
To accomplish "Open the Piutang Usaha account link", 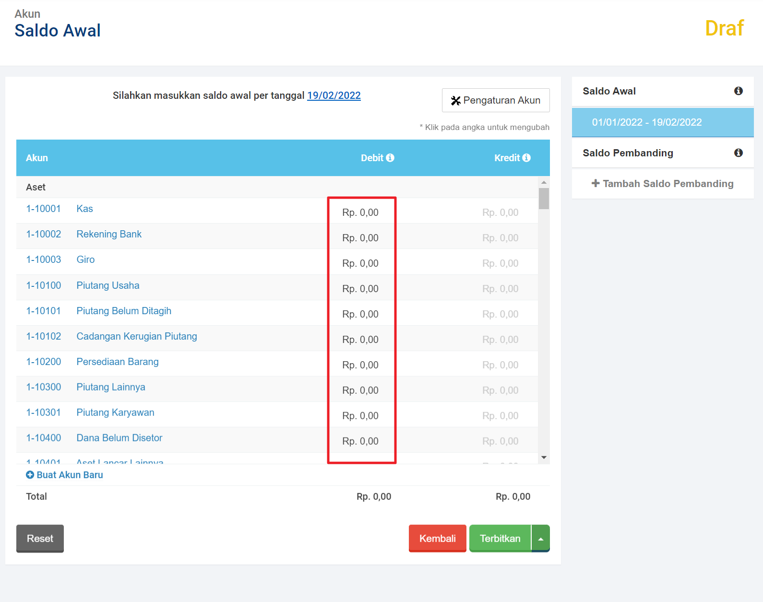I will (108, 285).
